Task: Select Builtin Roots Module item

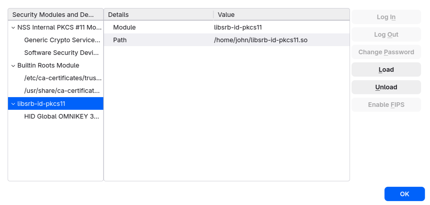Action: click(56, 66)
